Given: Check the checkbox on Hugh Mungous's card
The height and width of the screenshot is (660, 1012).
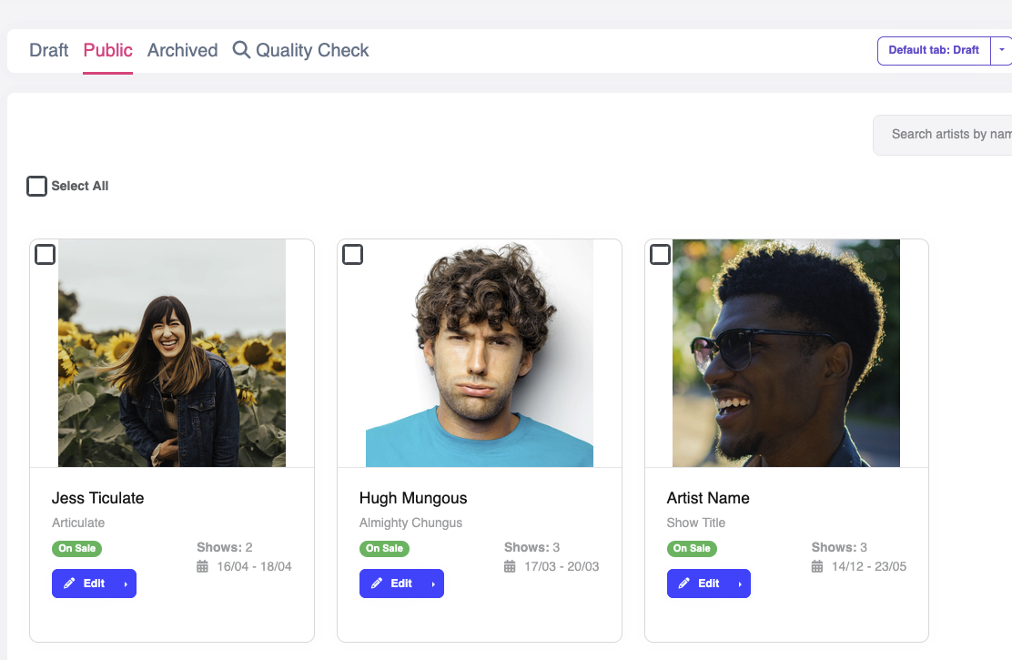Looking at the screenshot, I should point(352,255).
